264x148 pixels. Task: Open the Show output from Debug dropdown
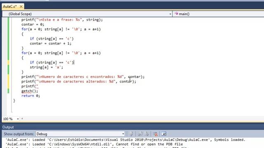[x=80, y=134]
